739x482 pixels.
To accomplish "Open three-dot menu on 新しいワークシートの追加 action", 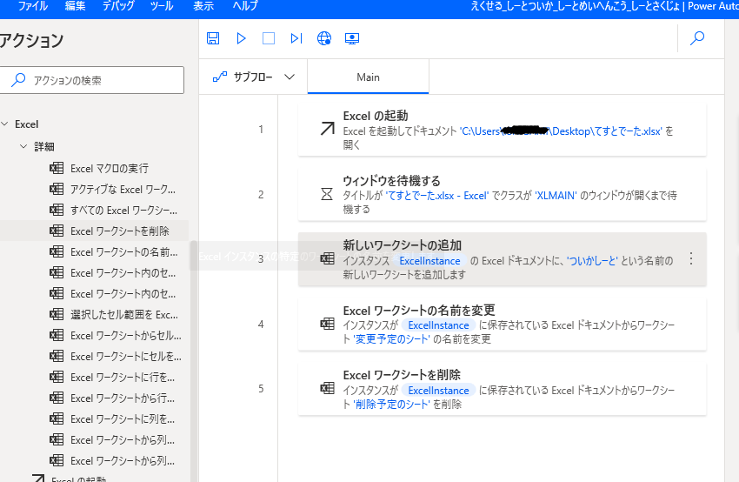I will (x=691, y=258).
